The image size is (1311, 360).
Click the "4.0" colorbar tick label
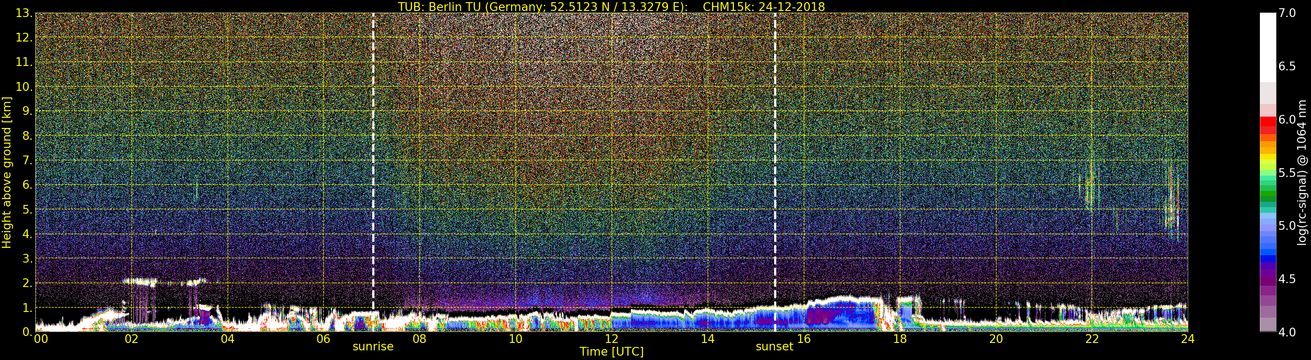pyautogui.click(x=1287, y=332)
